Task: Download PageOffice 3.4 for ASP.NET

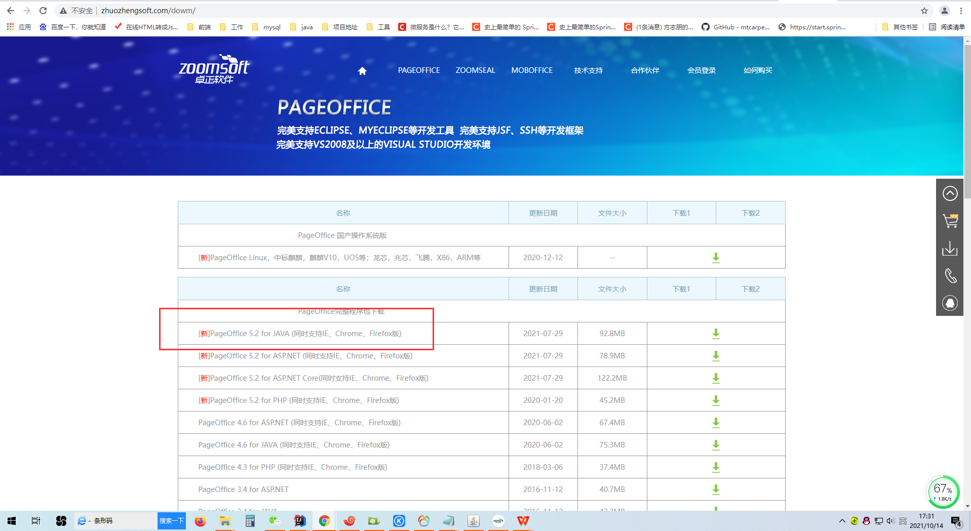Action: coord(716,489)
